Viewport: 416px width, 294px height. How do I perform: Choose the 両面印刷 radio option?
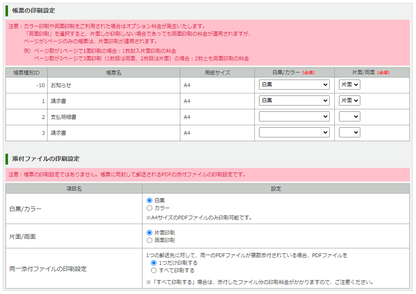coord(149,240)
